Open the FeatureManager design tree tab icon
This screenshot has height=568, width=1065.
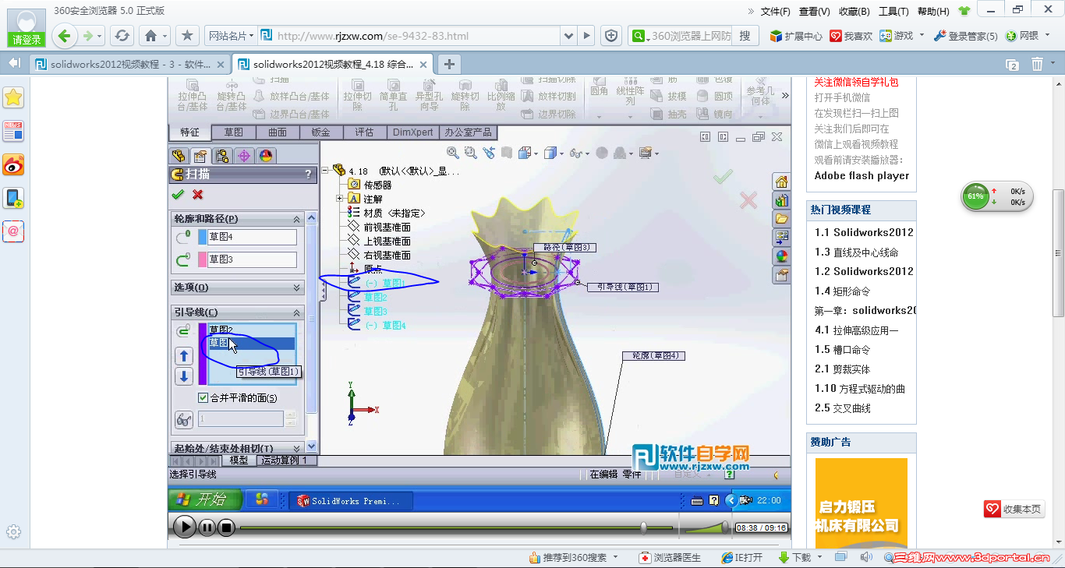pos(179,155)
